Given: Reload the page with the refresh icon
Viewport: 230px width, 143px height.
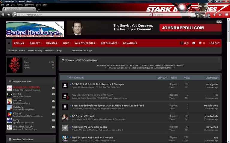Looking at the screenshot, I should click(x=150, y=15).
